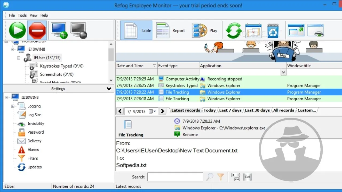Viewport: 342px width, 192px height.
Task: Sort by Date and Time column
Action: click(136, 66)
